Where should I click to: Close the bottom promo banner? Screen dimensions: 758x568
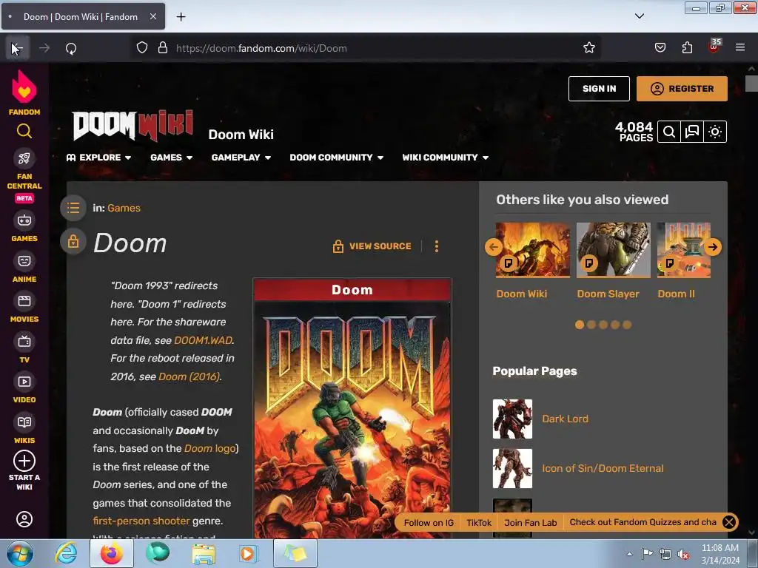pos(729,522)
